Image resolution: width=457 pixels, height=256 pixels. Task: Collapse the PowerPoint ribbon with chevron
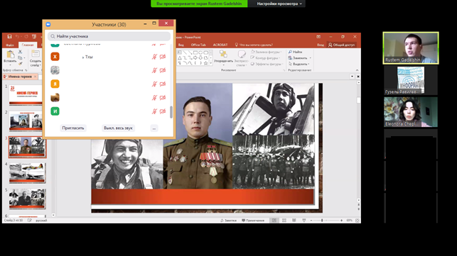point(357,70)
